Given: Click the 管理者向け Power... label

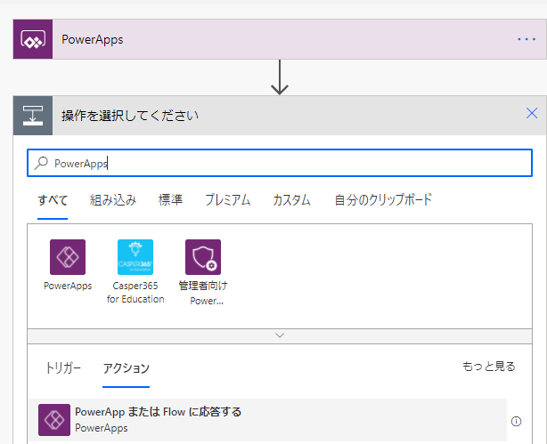Looking at the screenshot, I should [203, 293].
